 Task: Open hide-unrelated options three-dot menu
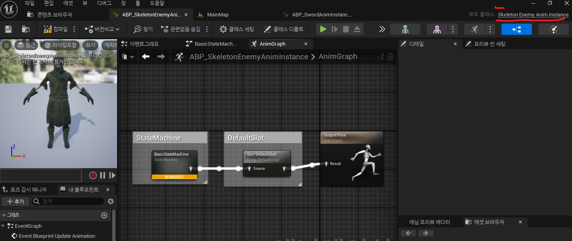coord(207,29)
